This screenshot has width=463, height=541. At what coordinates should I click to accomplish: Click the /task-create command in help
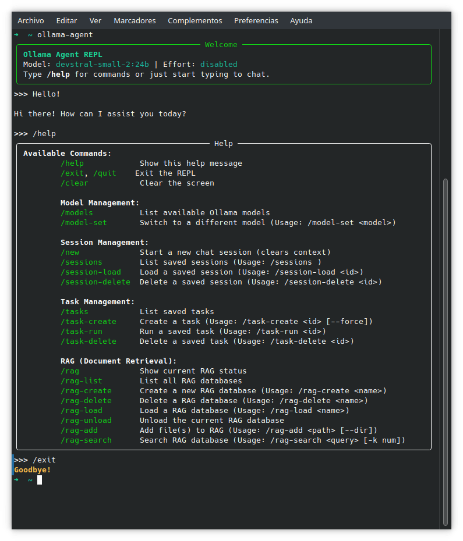pyautogui.click(x=89, y=322)
